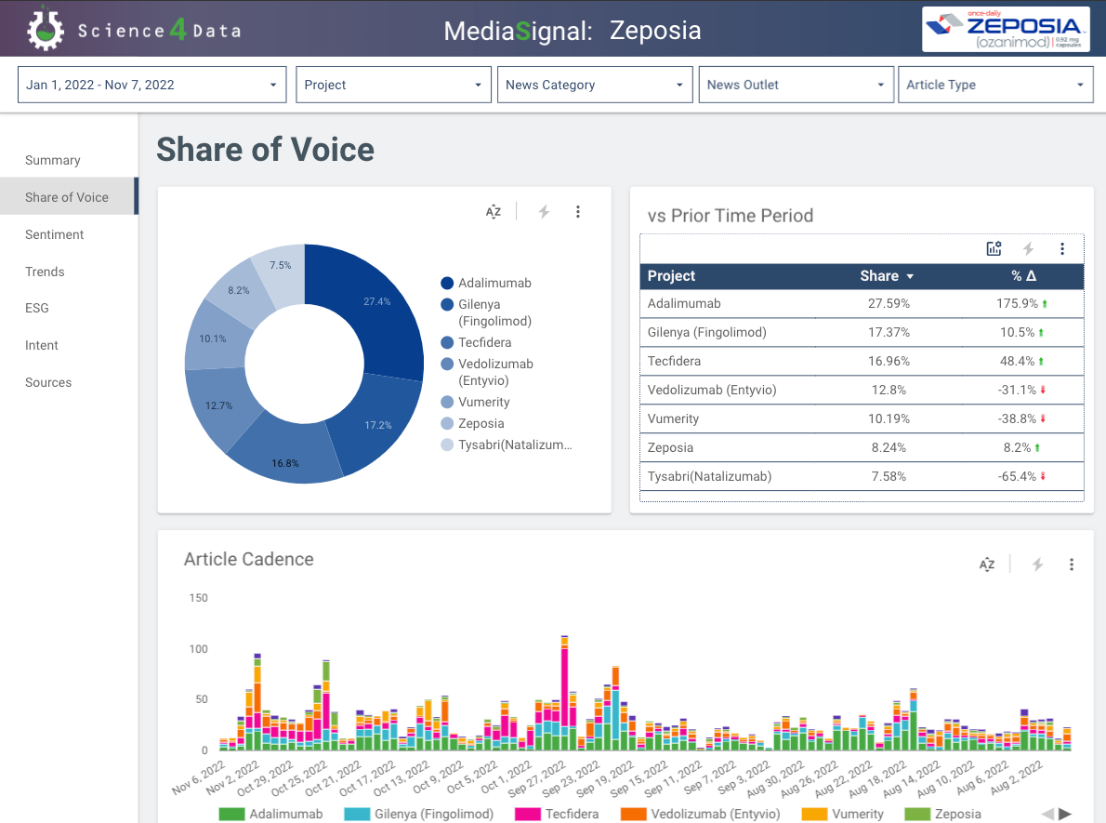Open the Article Type dropdown

click(x=995, y=85)
